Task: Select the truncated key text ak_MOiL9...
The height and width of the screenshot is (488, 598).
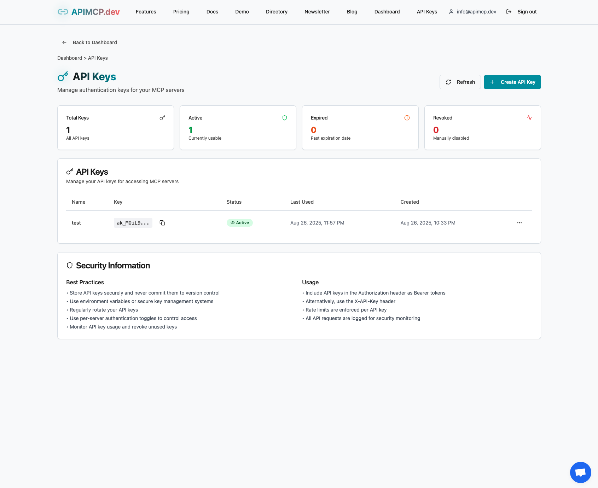Action: 133,223
